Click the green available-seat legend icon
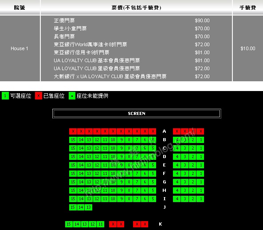The height and width of the screenshot is (230, 263). [5, 96]
